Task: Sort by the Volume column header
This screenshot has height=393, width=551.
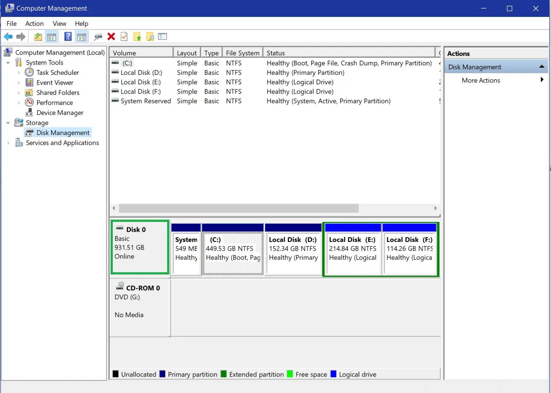Action: coord(141,53)
